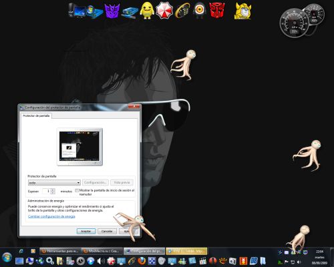Click the blue dice-pattern taskbar icon
Screen dimensions: 334x267
coord(152,261)
